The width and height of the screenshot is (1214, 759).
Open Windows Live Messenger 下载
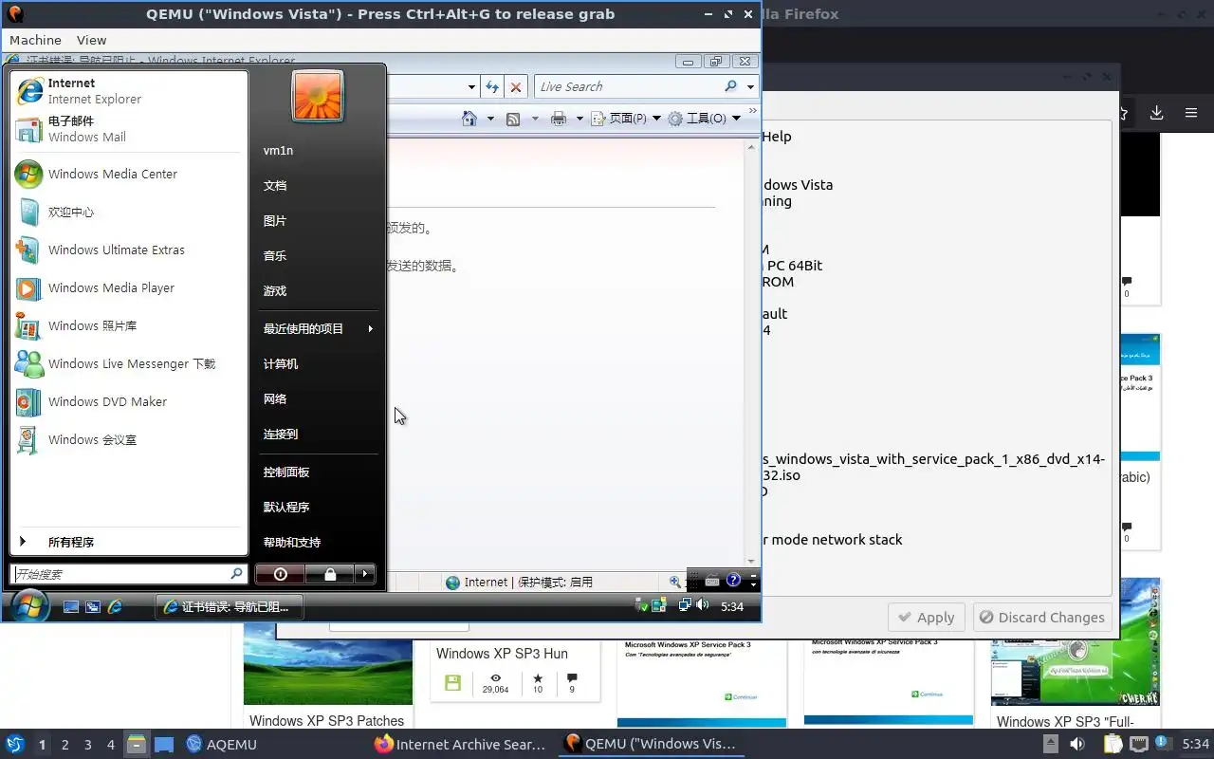coord(129,363)
